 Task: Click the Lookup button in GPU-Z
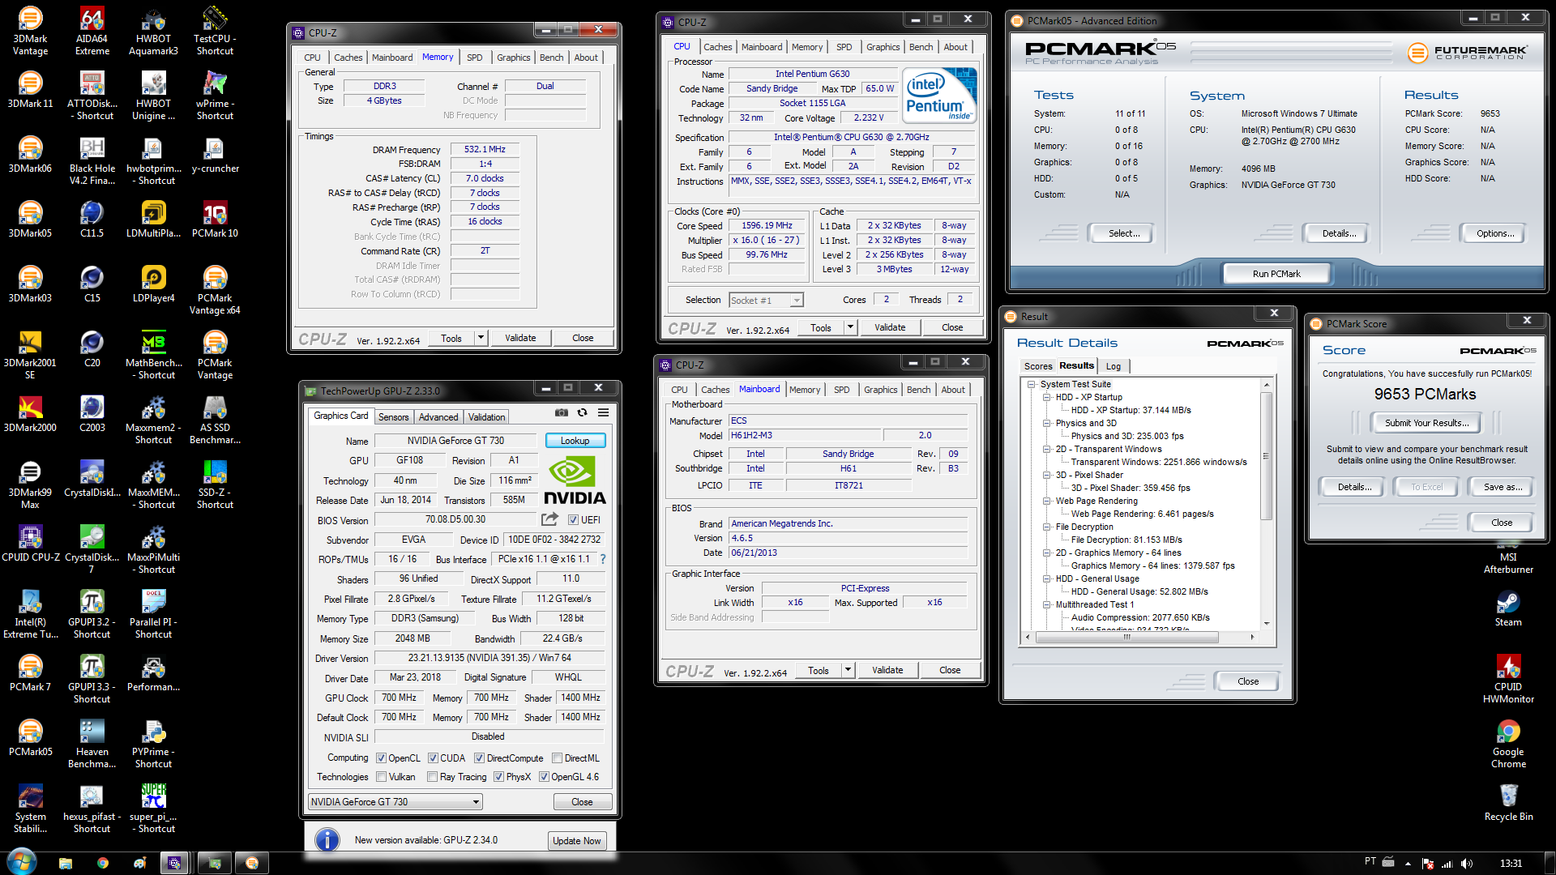(575, 441)
